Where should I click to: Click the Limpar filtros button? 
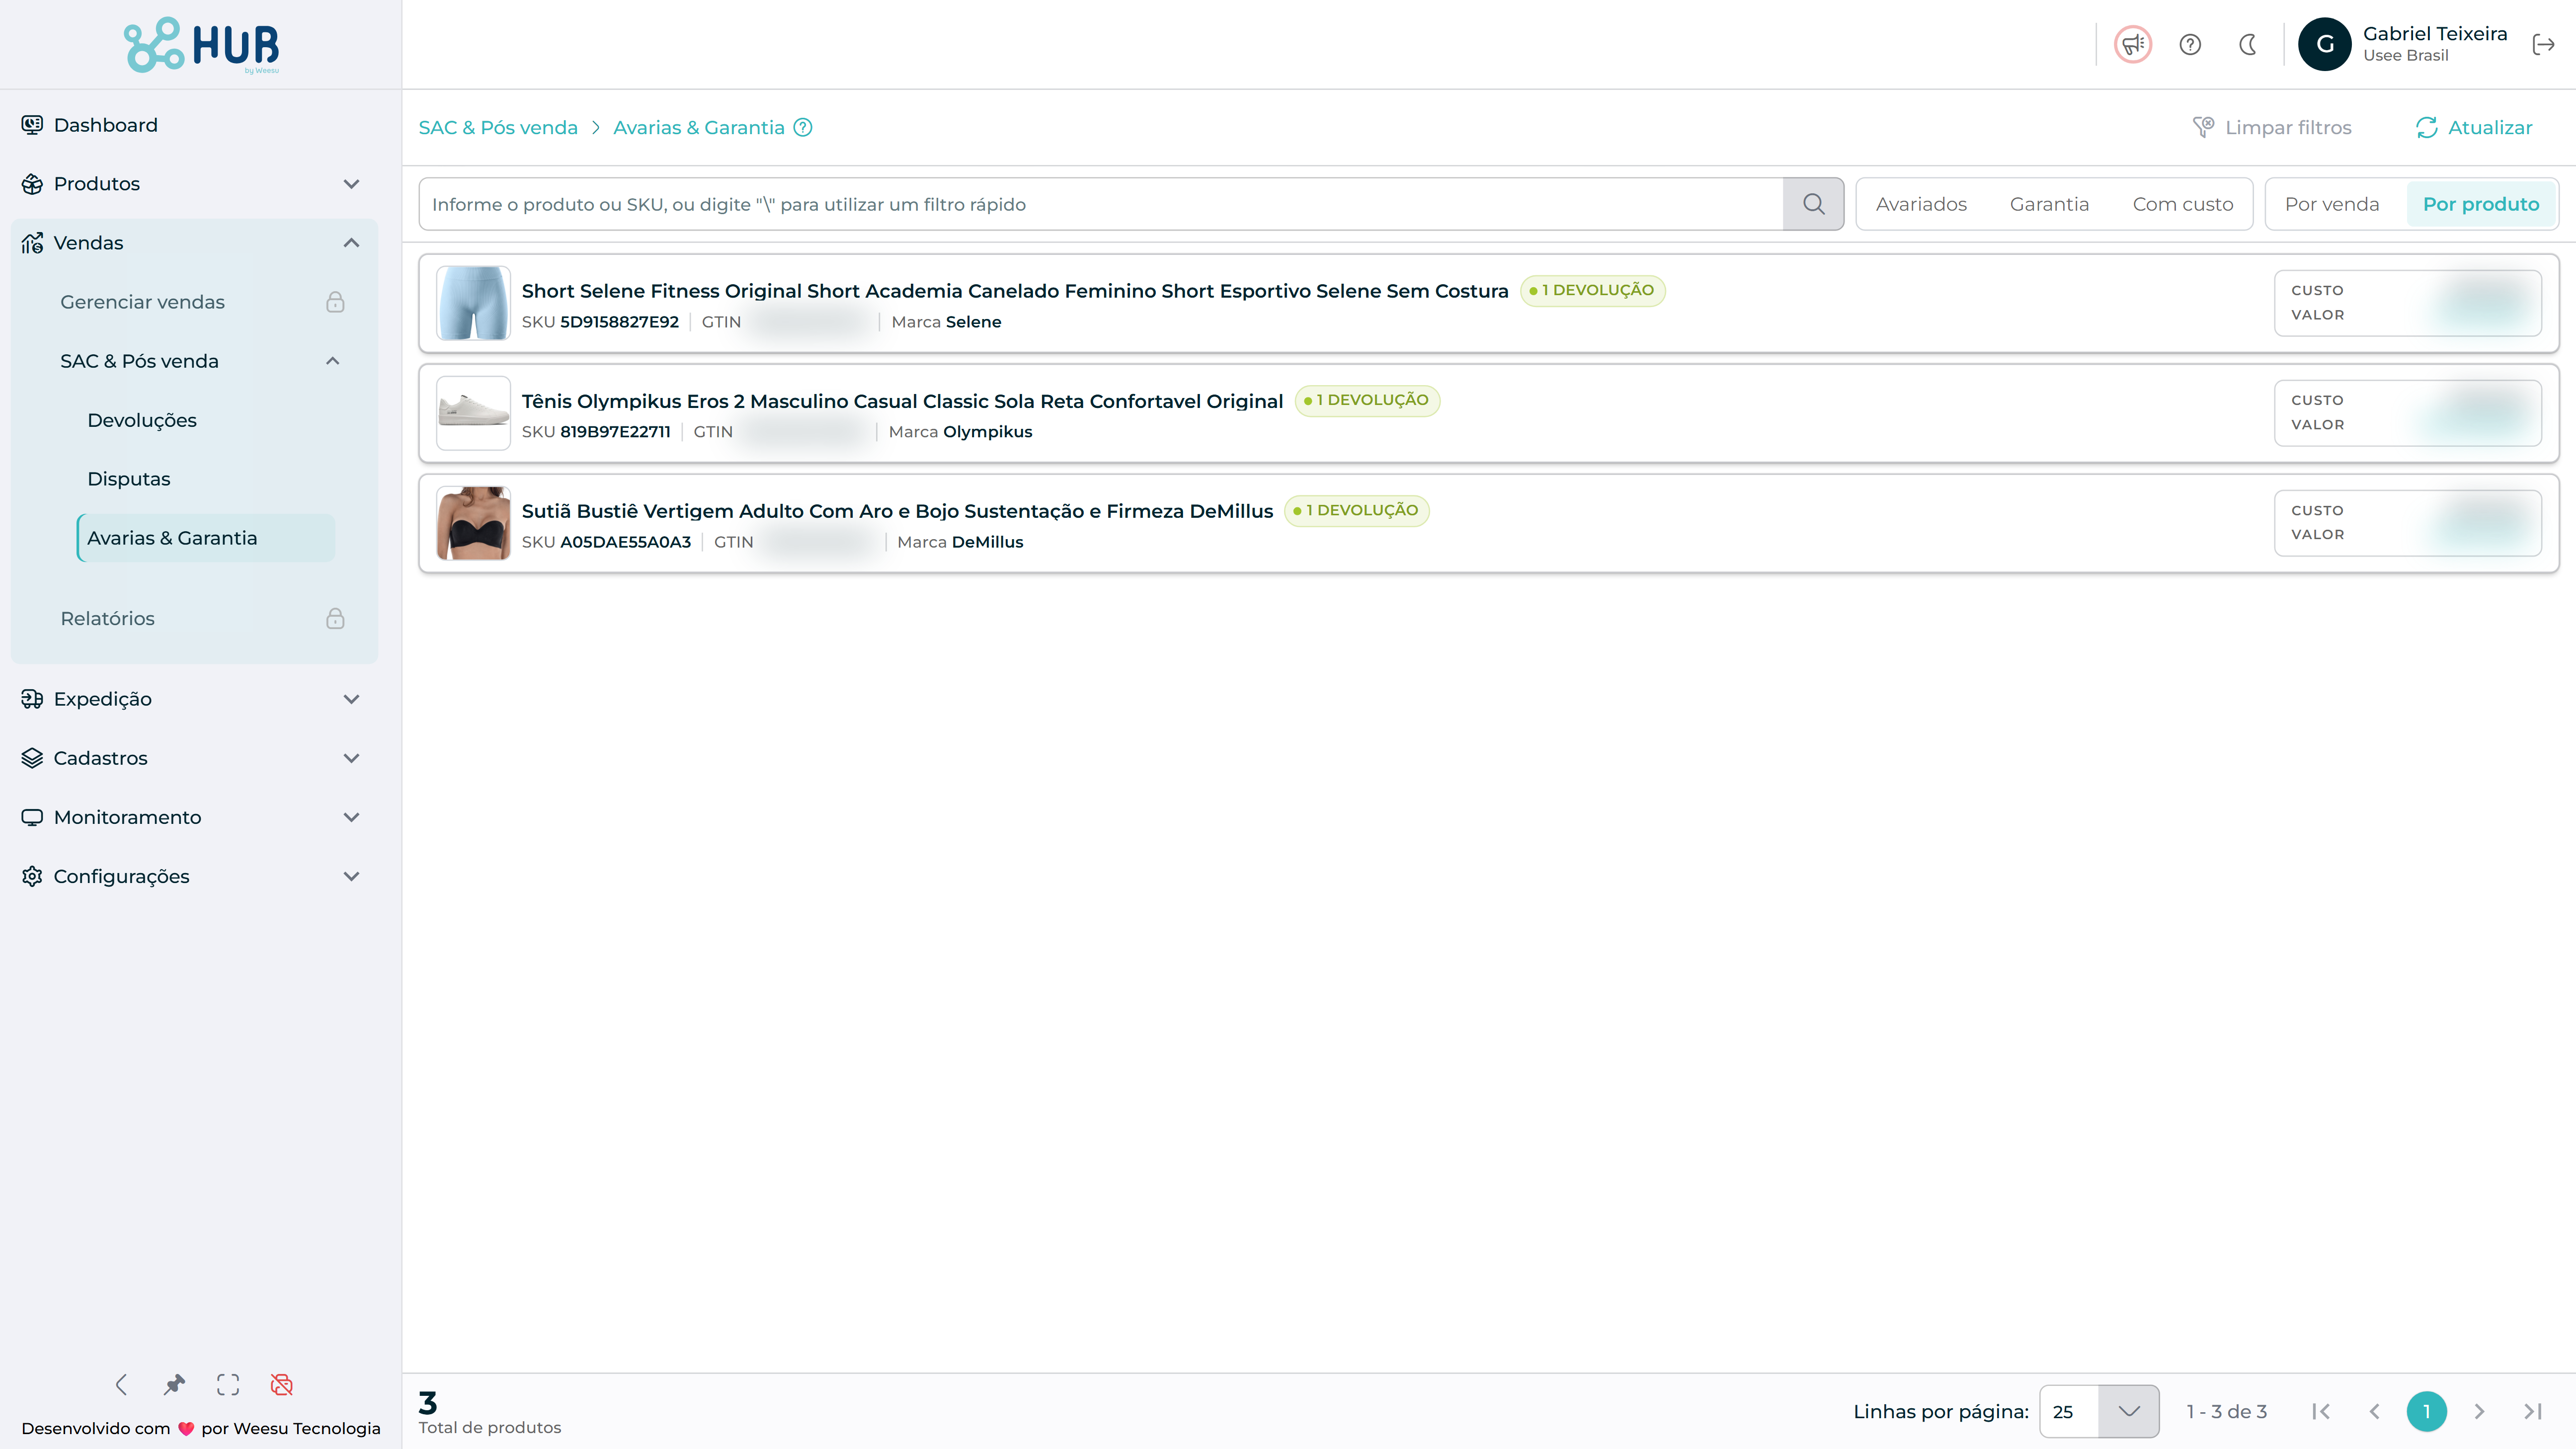pos(2272,127)
